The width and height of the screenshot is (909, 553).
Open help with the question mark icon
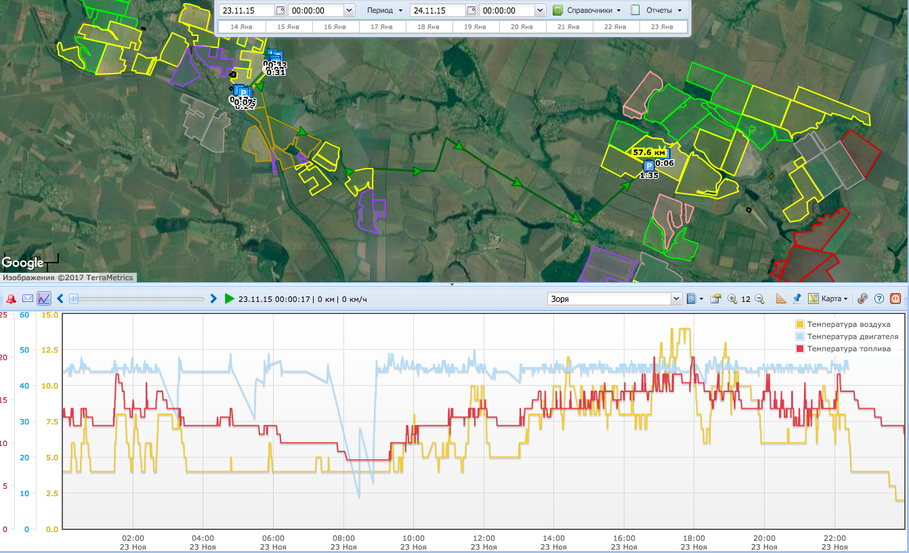point(879,298)
